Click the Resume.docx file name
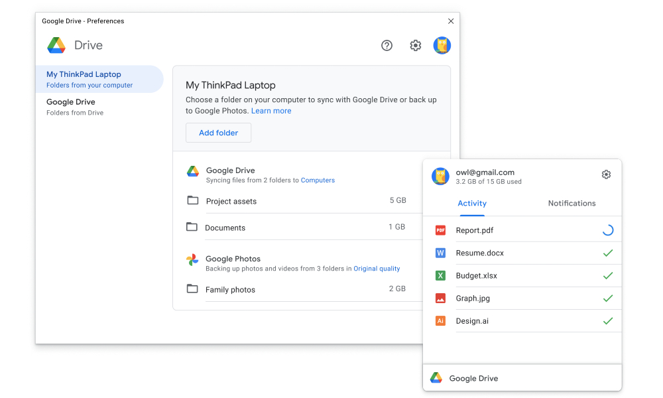The height and width of the screenshot is (398, 663). coord(479,253)
